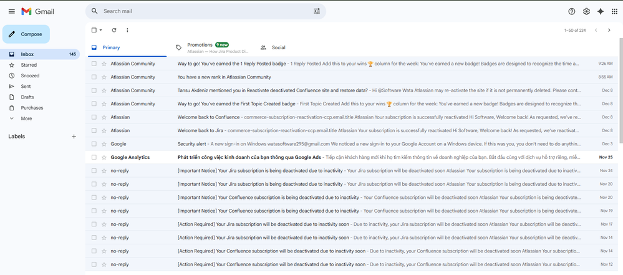623x275 pixels.
Task: Select the Tansu Akdeniz email checkbox
Action: coord(94,90)
